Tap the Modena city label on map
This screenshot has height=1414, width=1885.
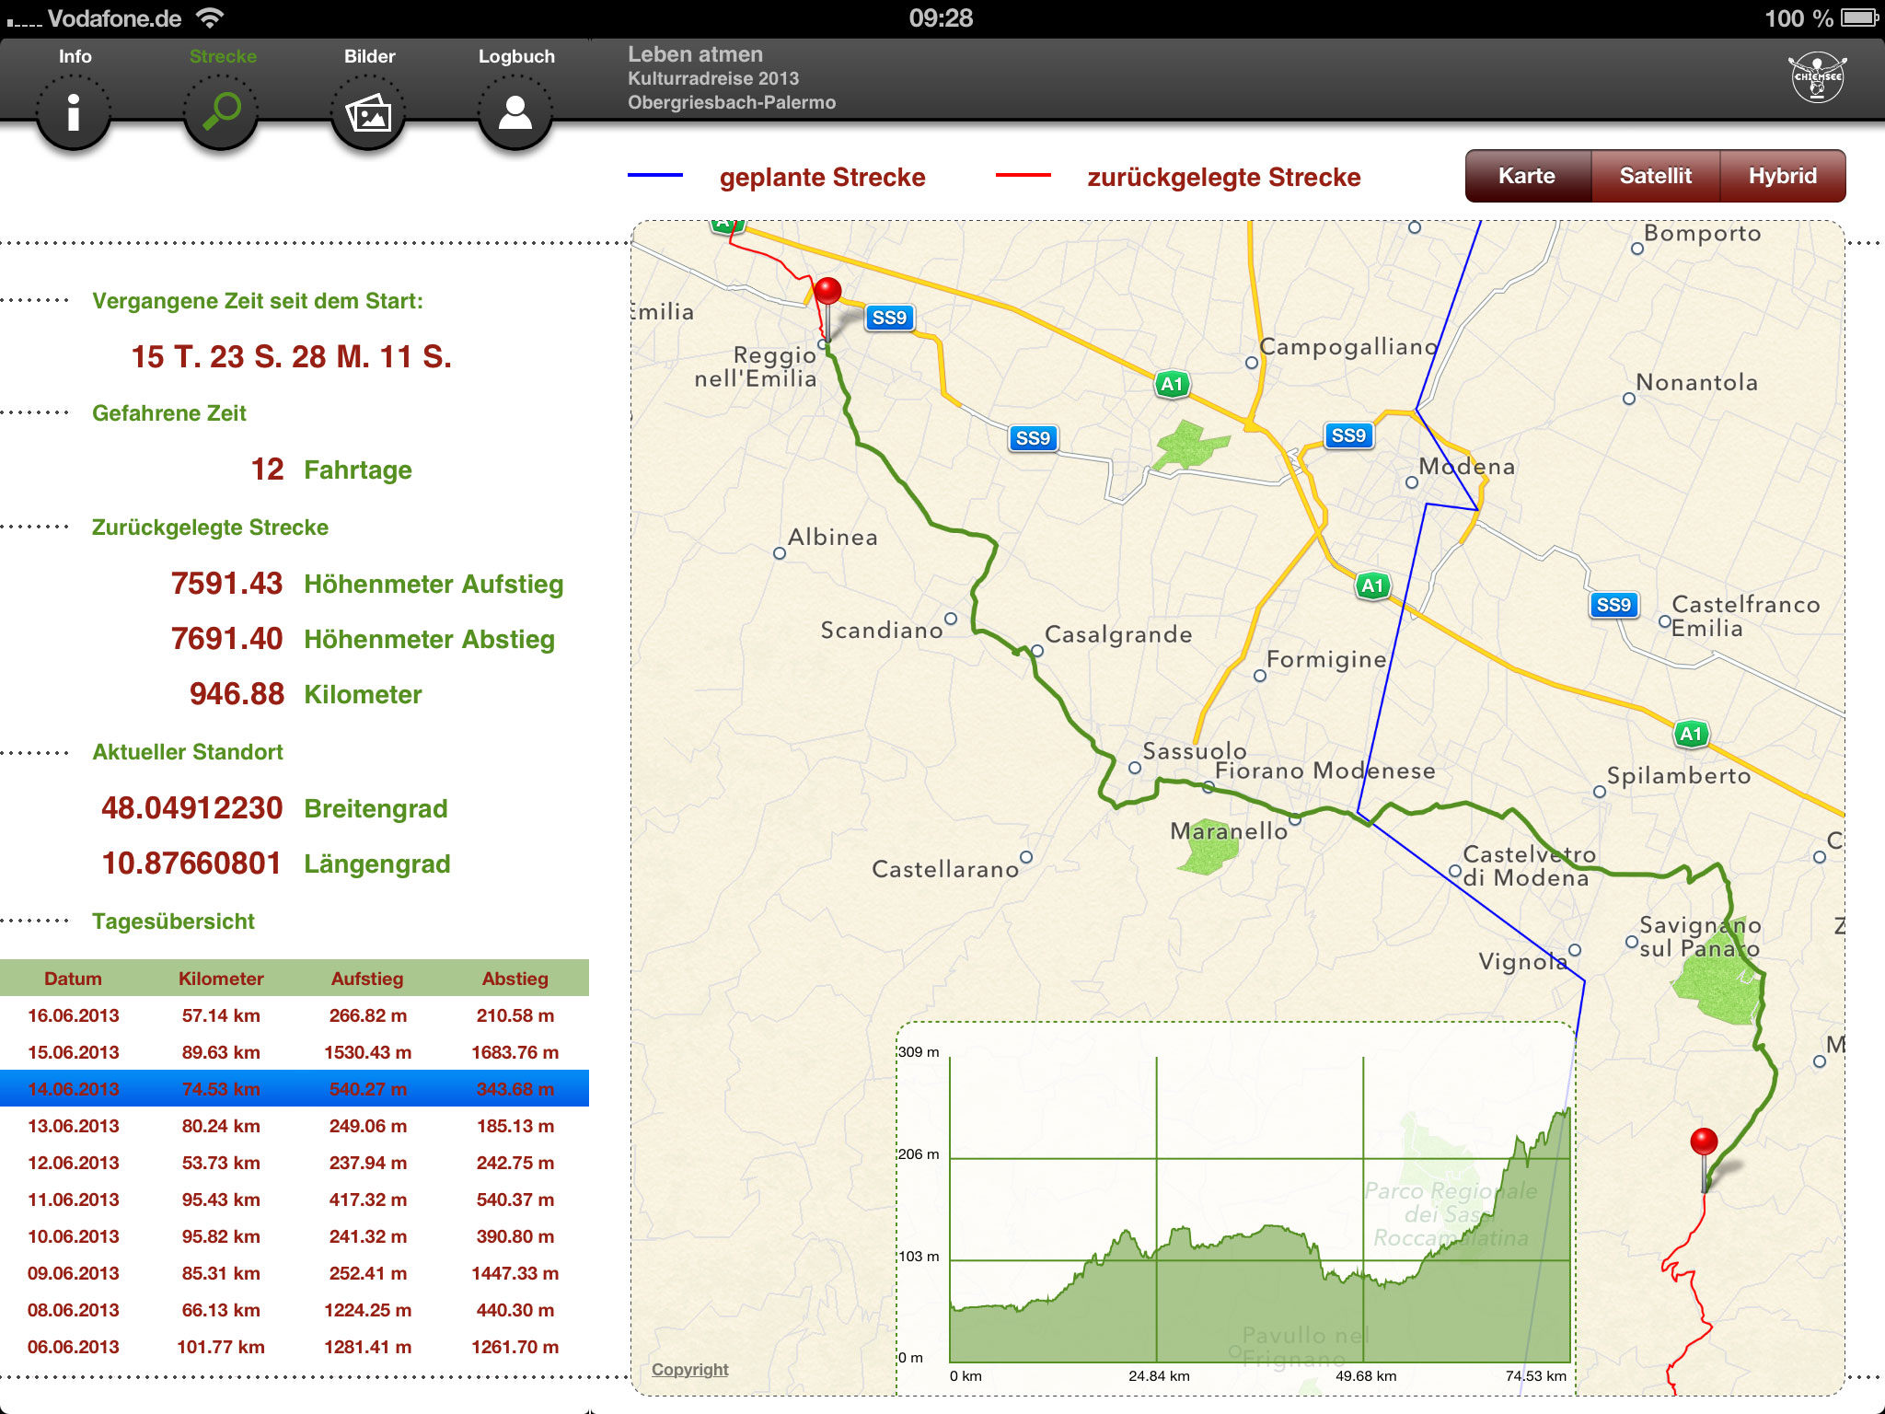click(1466, 466)
